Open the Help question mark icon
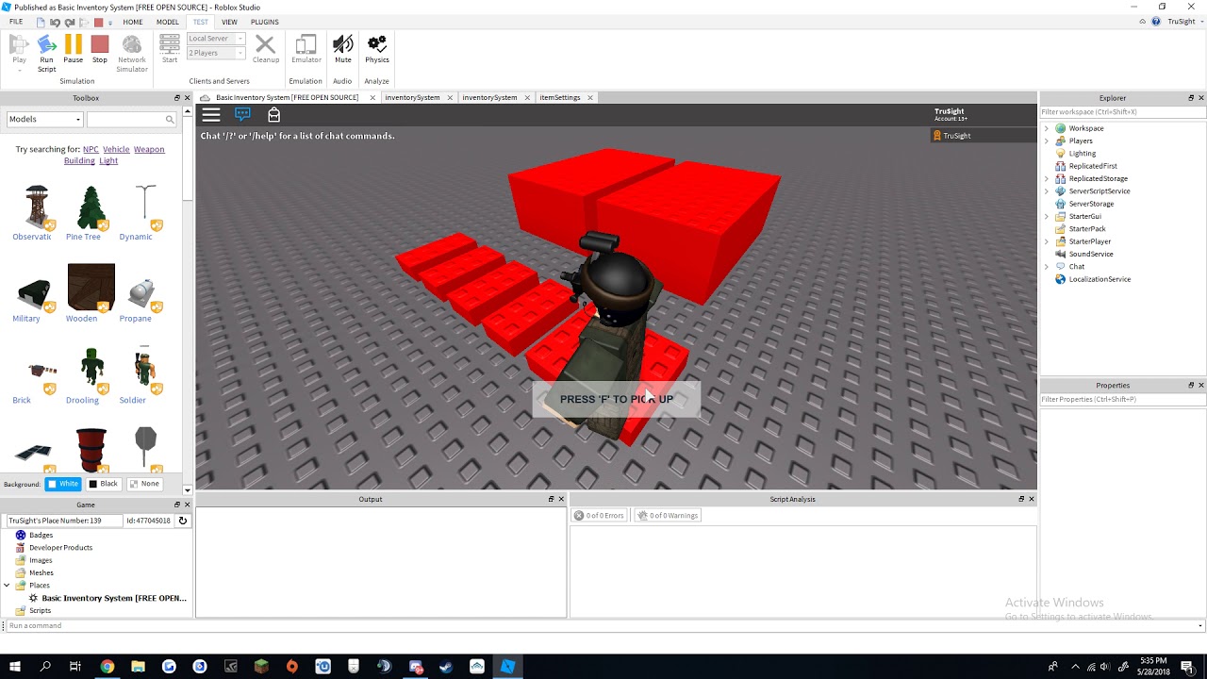Viewport: 1207px width, 679px height. tap(1156, 22)
